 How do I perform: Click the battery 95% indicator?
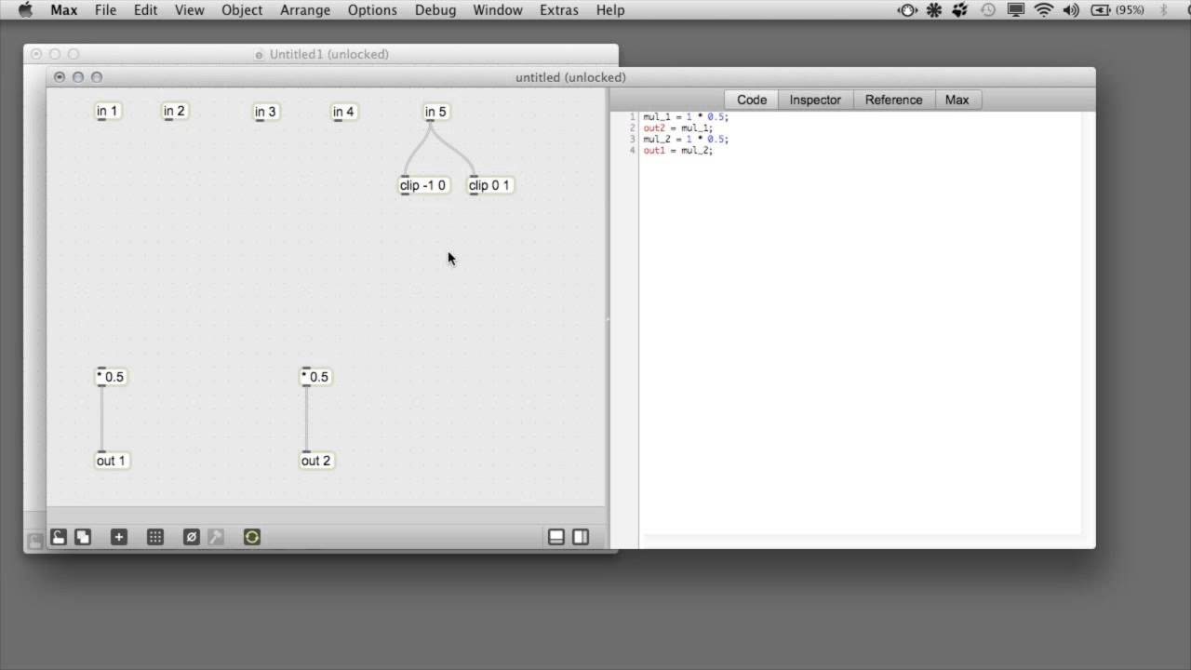pos(1117,10)
